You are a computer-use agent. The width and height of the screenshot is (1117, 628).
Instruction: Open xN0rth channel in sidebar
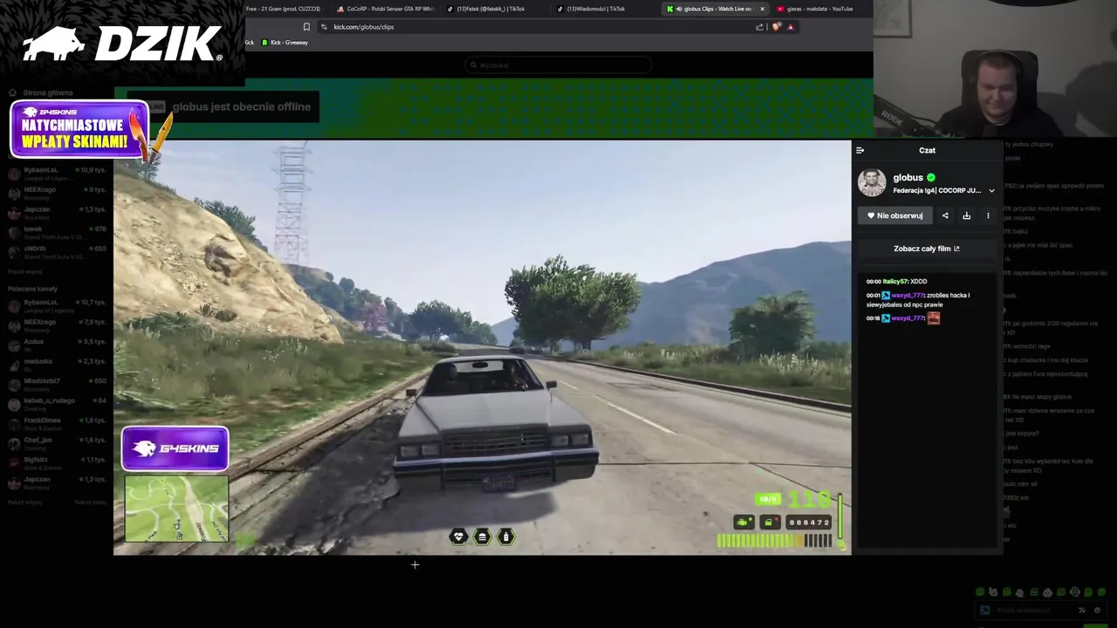[57, 251]
